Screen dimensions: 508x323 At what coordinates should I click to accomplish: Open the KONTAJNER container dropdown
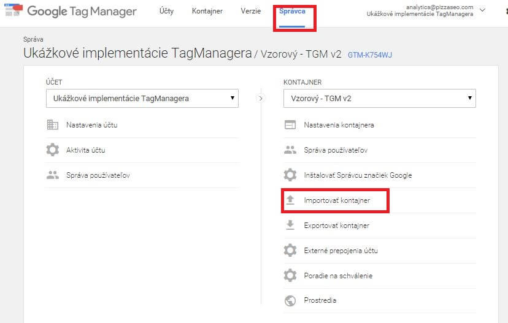coord(380,99)
